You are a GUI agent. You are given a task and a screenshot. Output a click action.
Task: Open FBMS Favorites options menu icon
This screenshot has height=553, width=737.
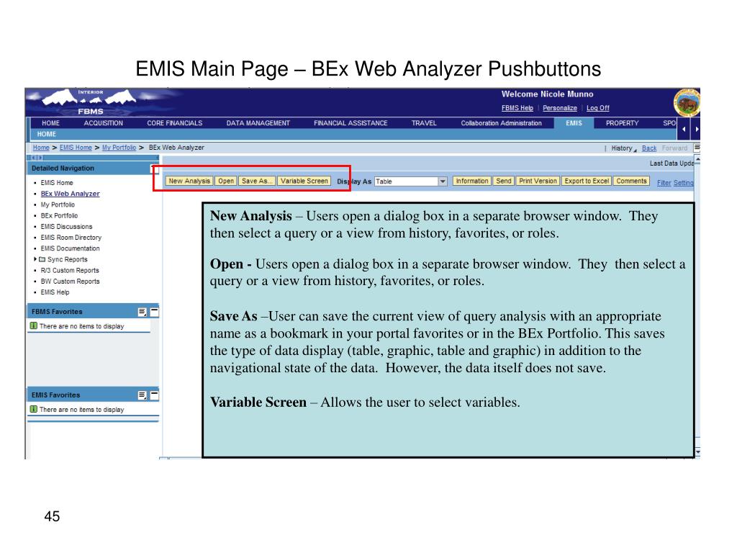tap(142, 312)
